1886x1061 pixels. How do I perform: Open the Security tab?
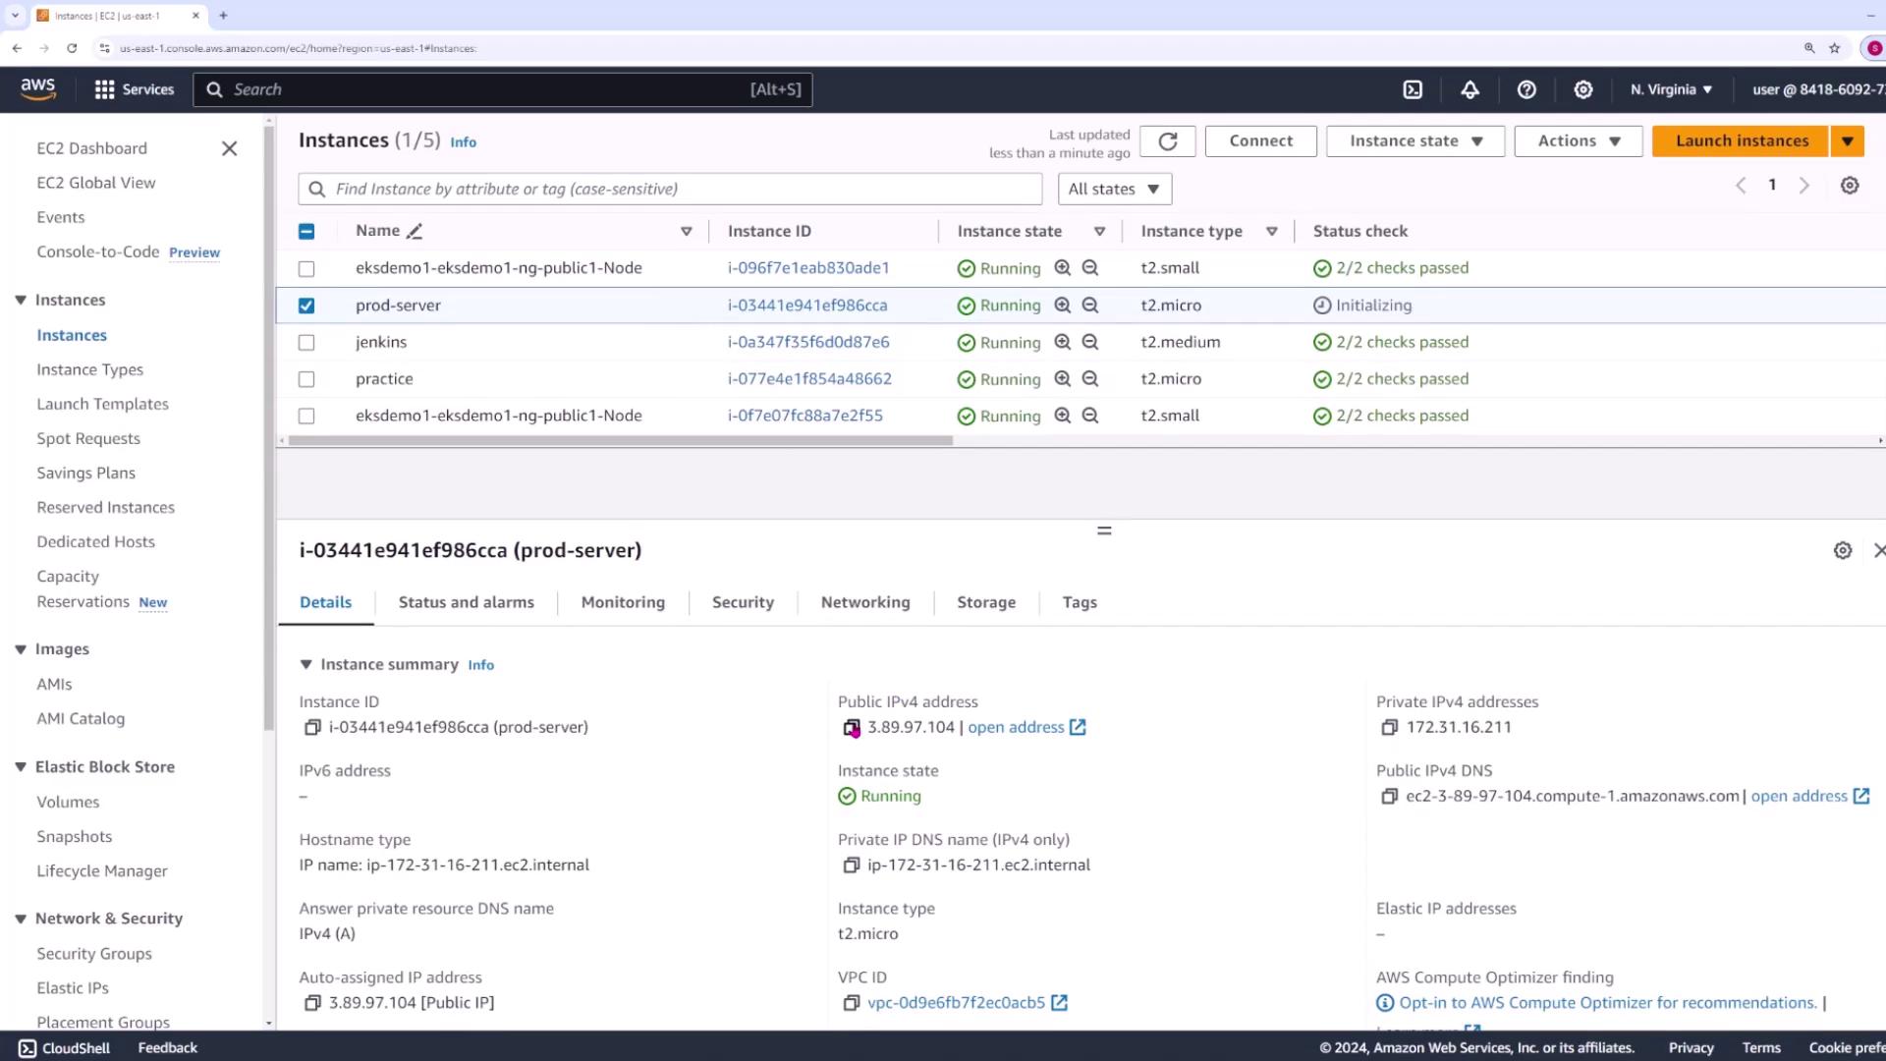point(742,602)
